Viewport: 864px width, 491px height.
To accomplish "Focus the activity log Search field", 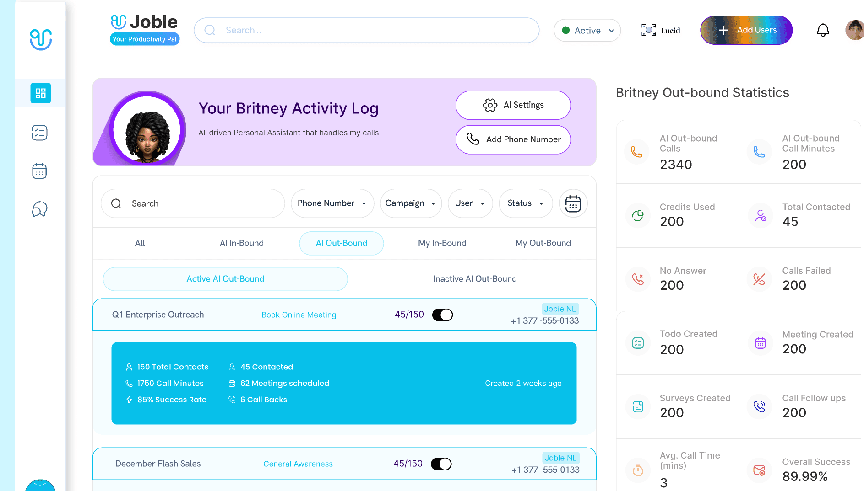I will (x=193, y=203).
